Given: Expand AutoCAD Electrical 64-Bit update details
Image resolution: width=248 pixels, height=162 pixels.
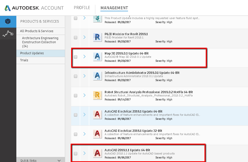Looking at the screenshot, I should 85,115.
